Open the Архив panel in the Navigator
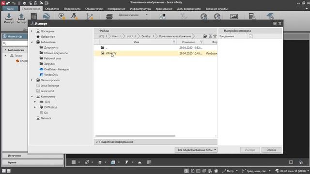 click(x=32, y=162)
